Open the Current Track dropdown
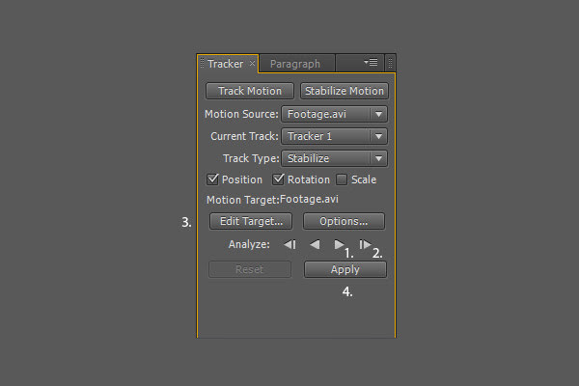Screen dimensions: 579x386 [x=334, y=136]
